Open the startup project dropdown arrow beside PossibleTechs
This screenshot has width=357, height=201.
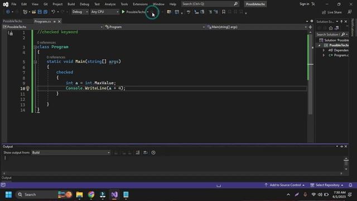(148, 12)
